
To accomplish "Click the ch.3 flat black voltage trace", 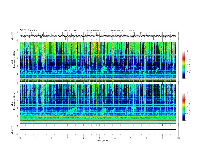I will point(98,130).
